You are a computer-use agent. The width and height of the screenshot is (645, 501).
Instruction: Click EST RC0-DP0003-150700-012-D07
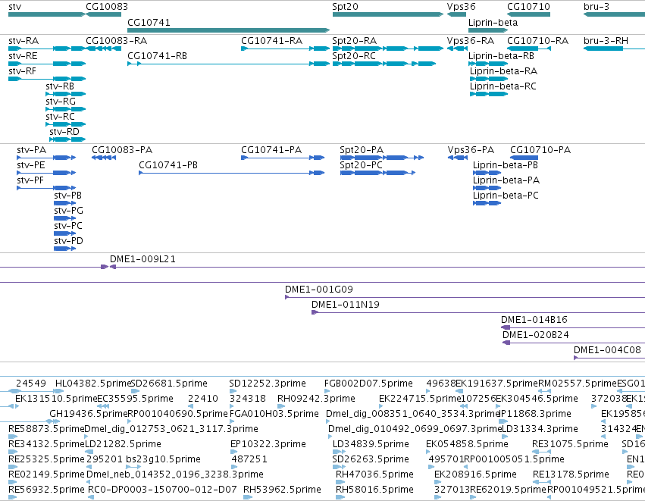point(91,497)
